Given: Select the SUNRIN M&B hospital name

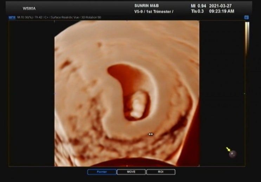Looking at the screenshot, I should pyautogui.click(x=146, y=6).
